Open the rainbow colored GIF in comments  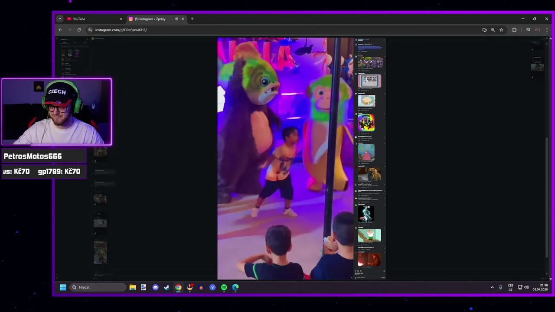coord(366,123)
